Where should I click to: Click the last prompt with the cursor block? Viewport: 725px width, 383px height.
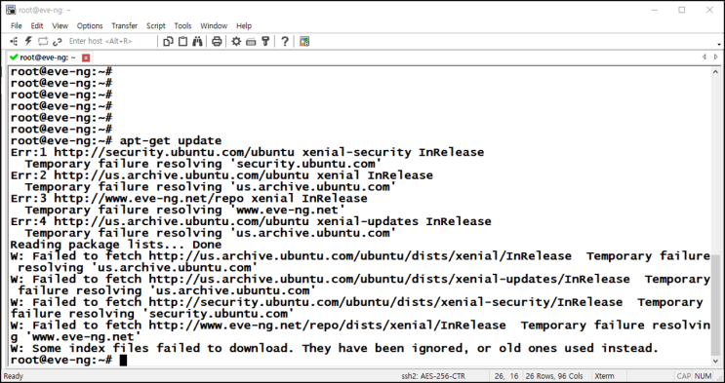[68, 360]
